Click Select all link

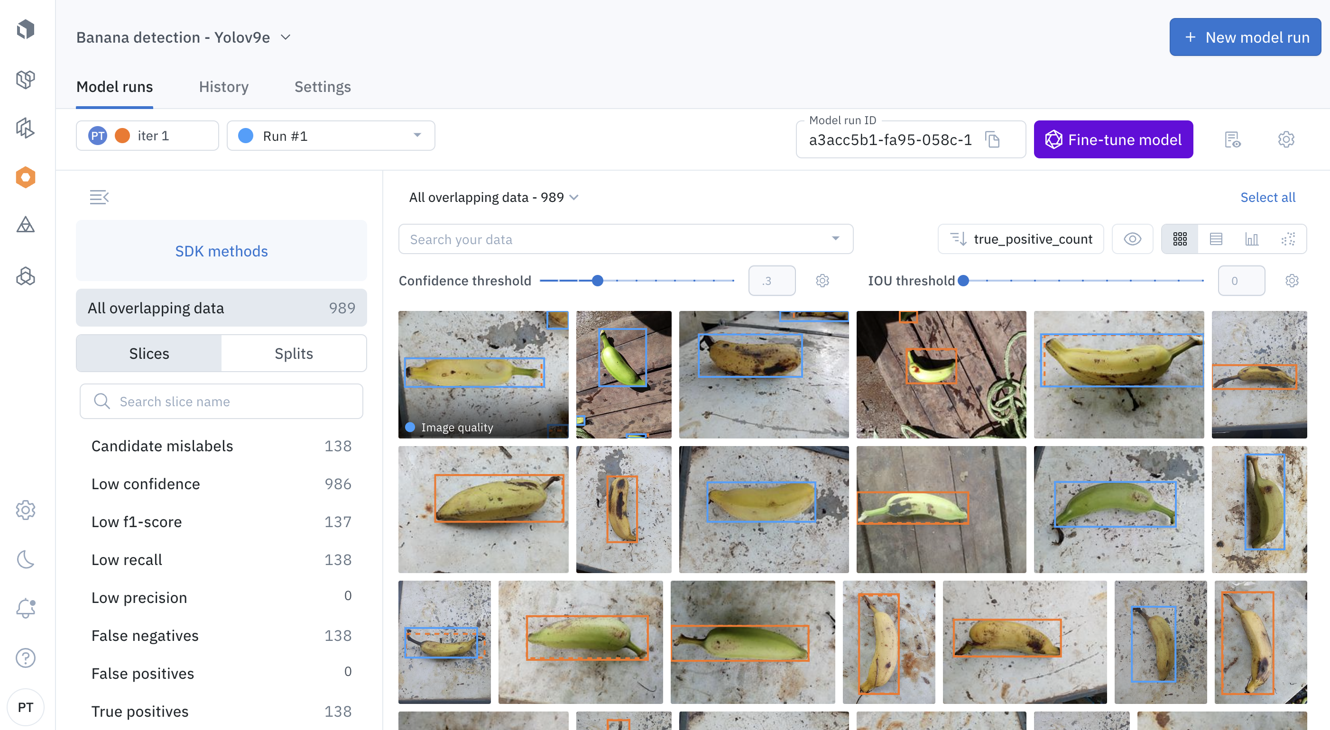(x=1267, y=197)
